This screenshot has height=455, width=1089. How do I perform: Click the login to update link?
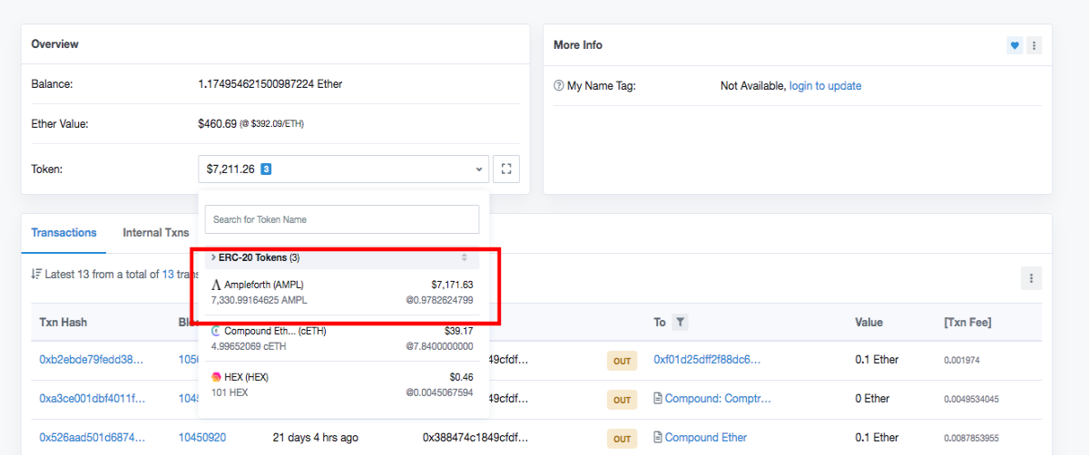pyautogui.click(x=825, y=86)
